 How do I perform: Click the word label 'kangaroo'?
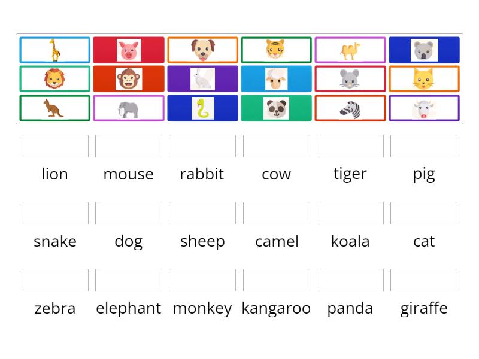pyautogui.click(x=276, y=308)
